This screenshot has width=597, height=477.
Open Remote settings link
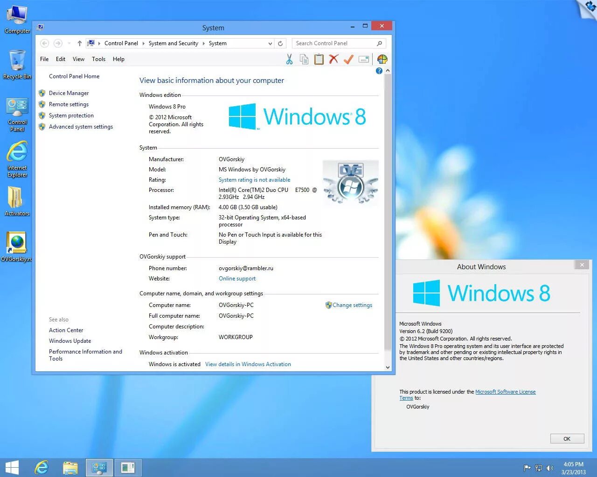pos(69,104)
